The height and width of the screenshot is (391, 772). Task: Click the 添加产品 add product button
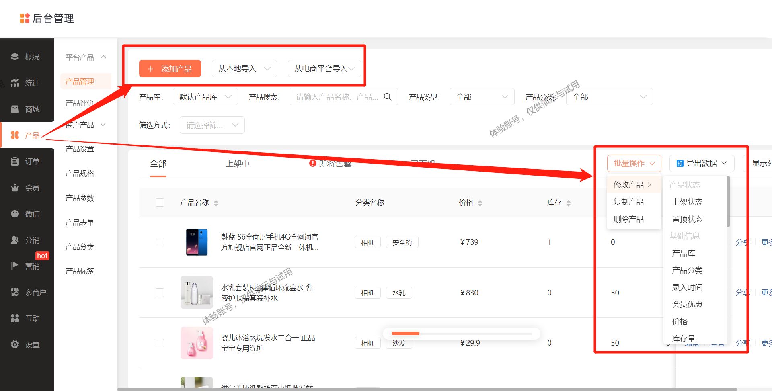click(170, 68)
